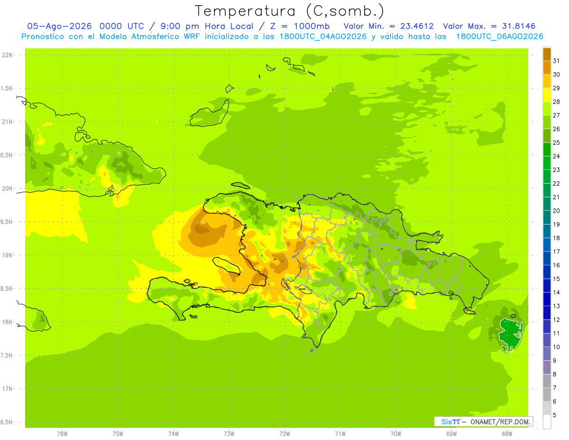Pick the color bar swatch between 29 and 30
569x440 pixels.
(547, 81)
